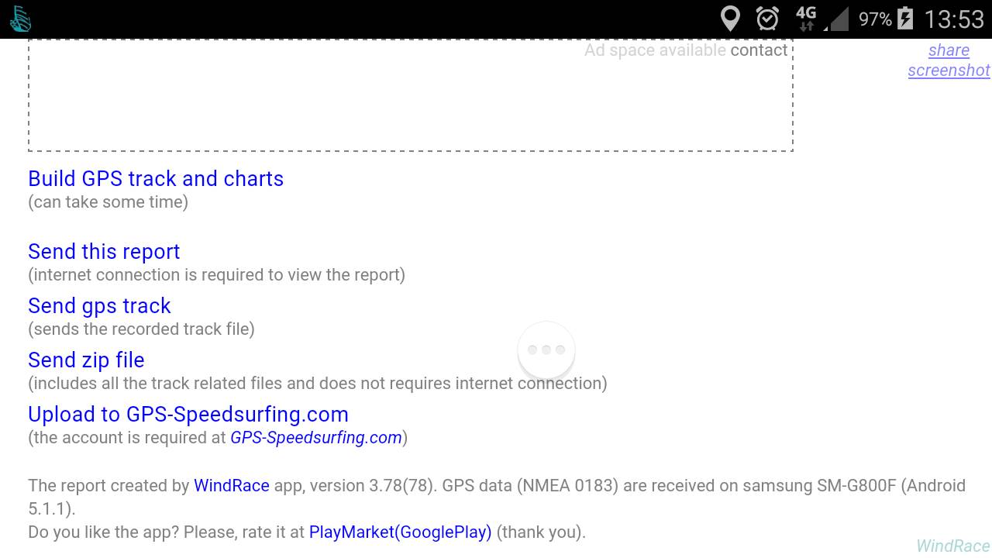
Task: Select Send zip file
Action: point(86,360)
